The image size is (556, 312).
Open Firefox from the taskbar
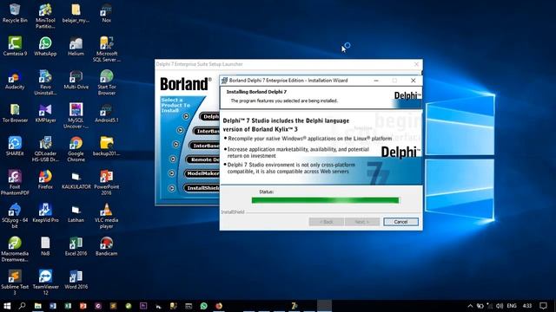pos(219,306)
